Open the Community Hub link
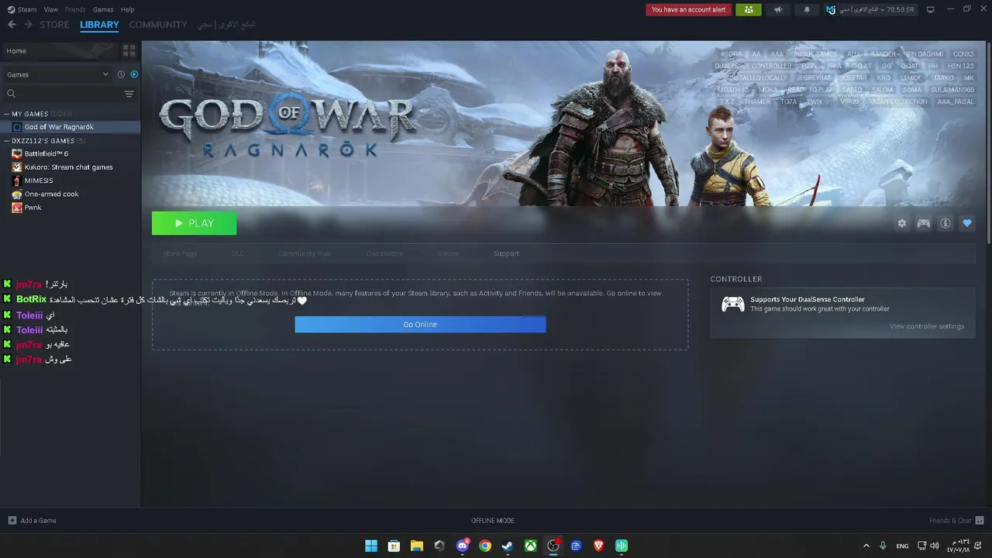This screenshot has height=558, width=992. [x=305, y=253]
